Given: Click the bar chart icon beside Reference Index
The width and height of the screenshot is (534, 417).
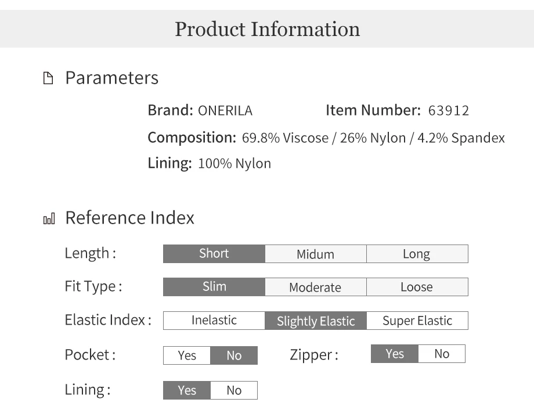Looking at the screenshot, I should point(49,218).
